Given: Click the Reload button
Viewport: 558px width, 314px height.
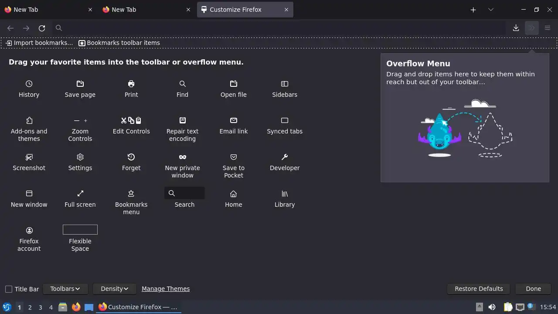Looking at the screenshot, I should pos(42,28).
